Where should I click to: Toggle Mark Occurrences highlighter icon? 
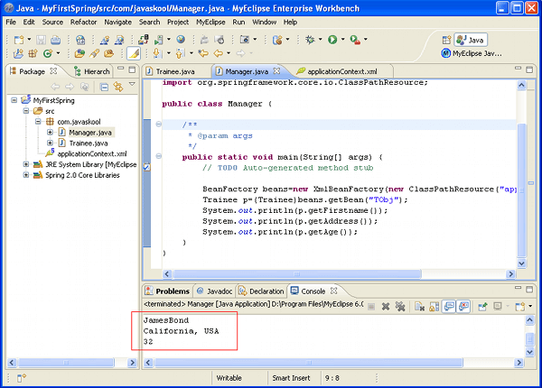(134, 53)
